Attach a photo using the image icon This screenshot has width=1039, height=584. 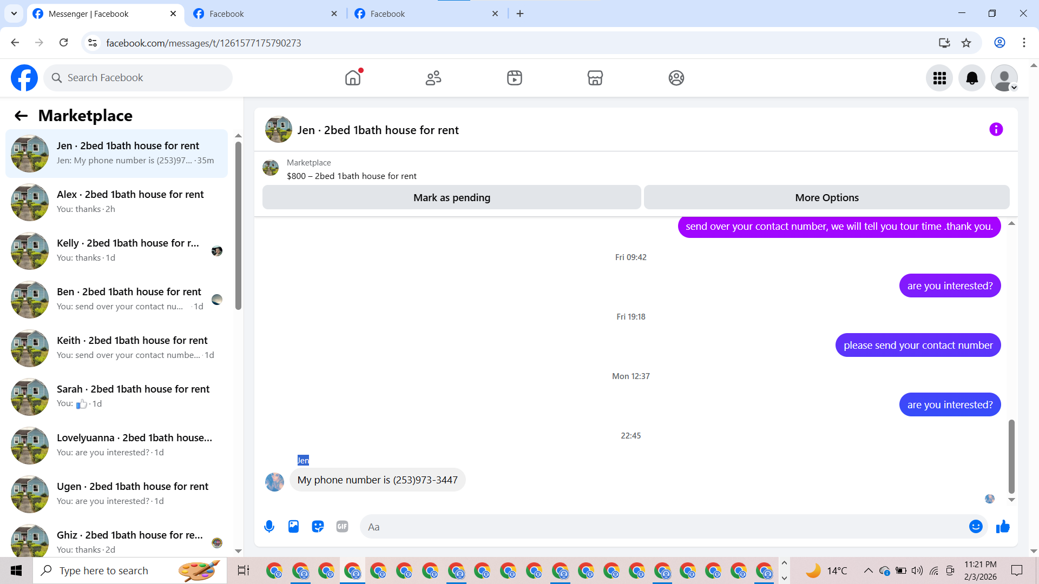point(293,527)
